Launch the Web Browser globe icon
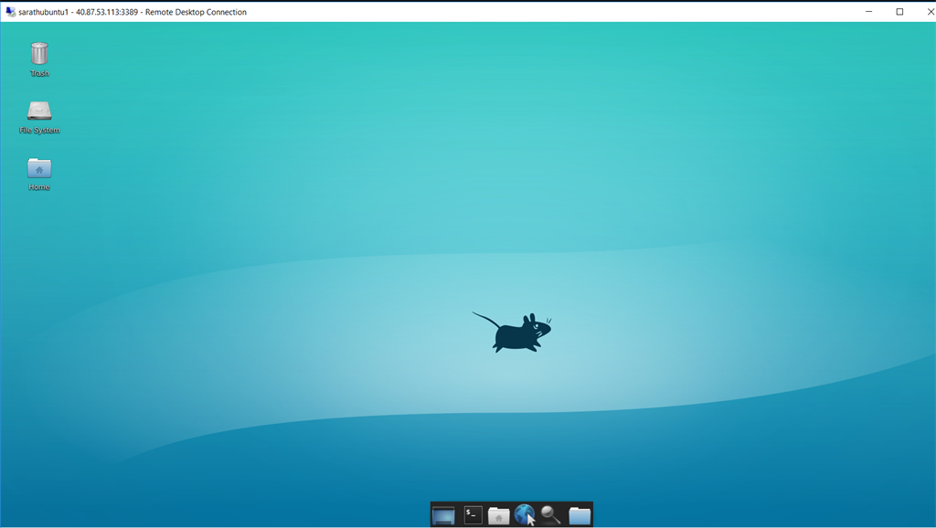 [x=524, y=514]
